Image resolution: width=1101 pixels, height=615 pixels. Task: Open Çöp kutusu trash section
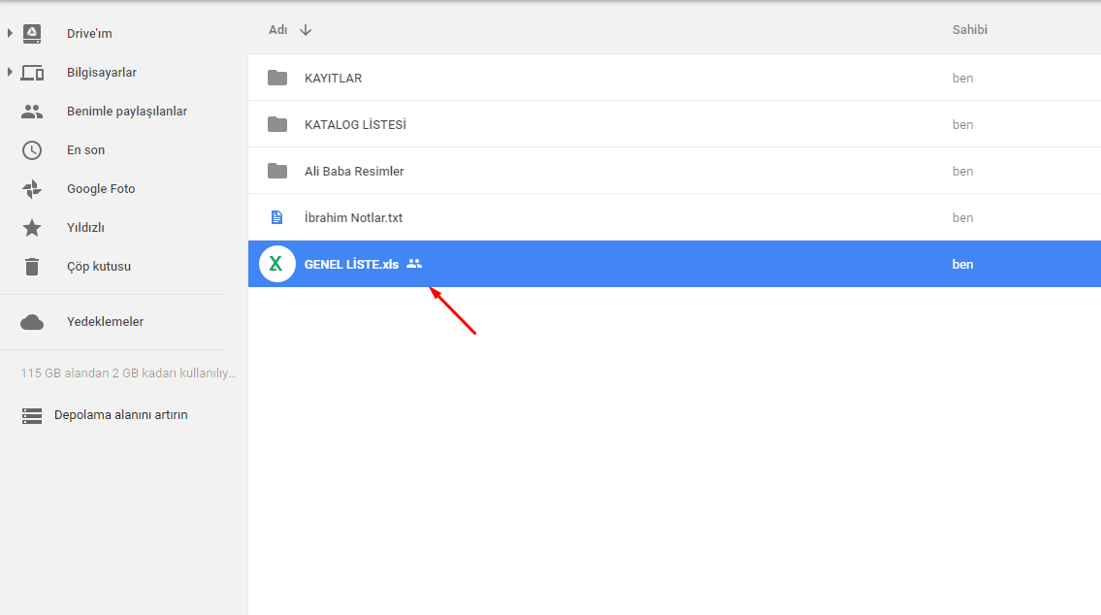[99, 267]
